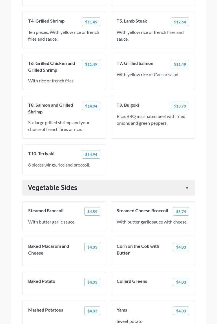Click the T7 Grilled Salmon price button

(x=180, y=64)
